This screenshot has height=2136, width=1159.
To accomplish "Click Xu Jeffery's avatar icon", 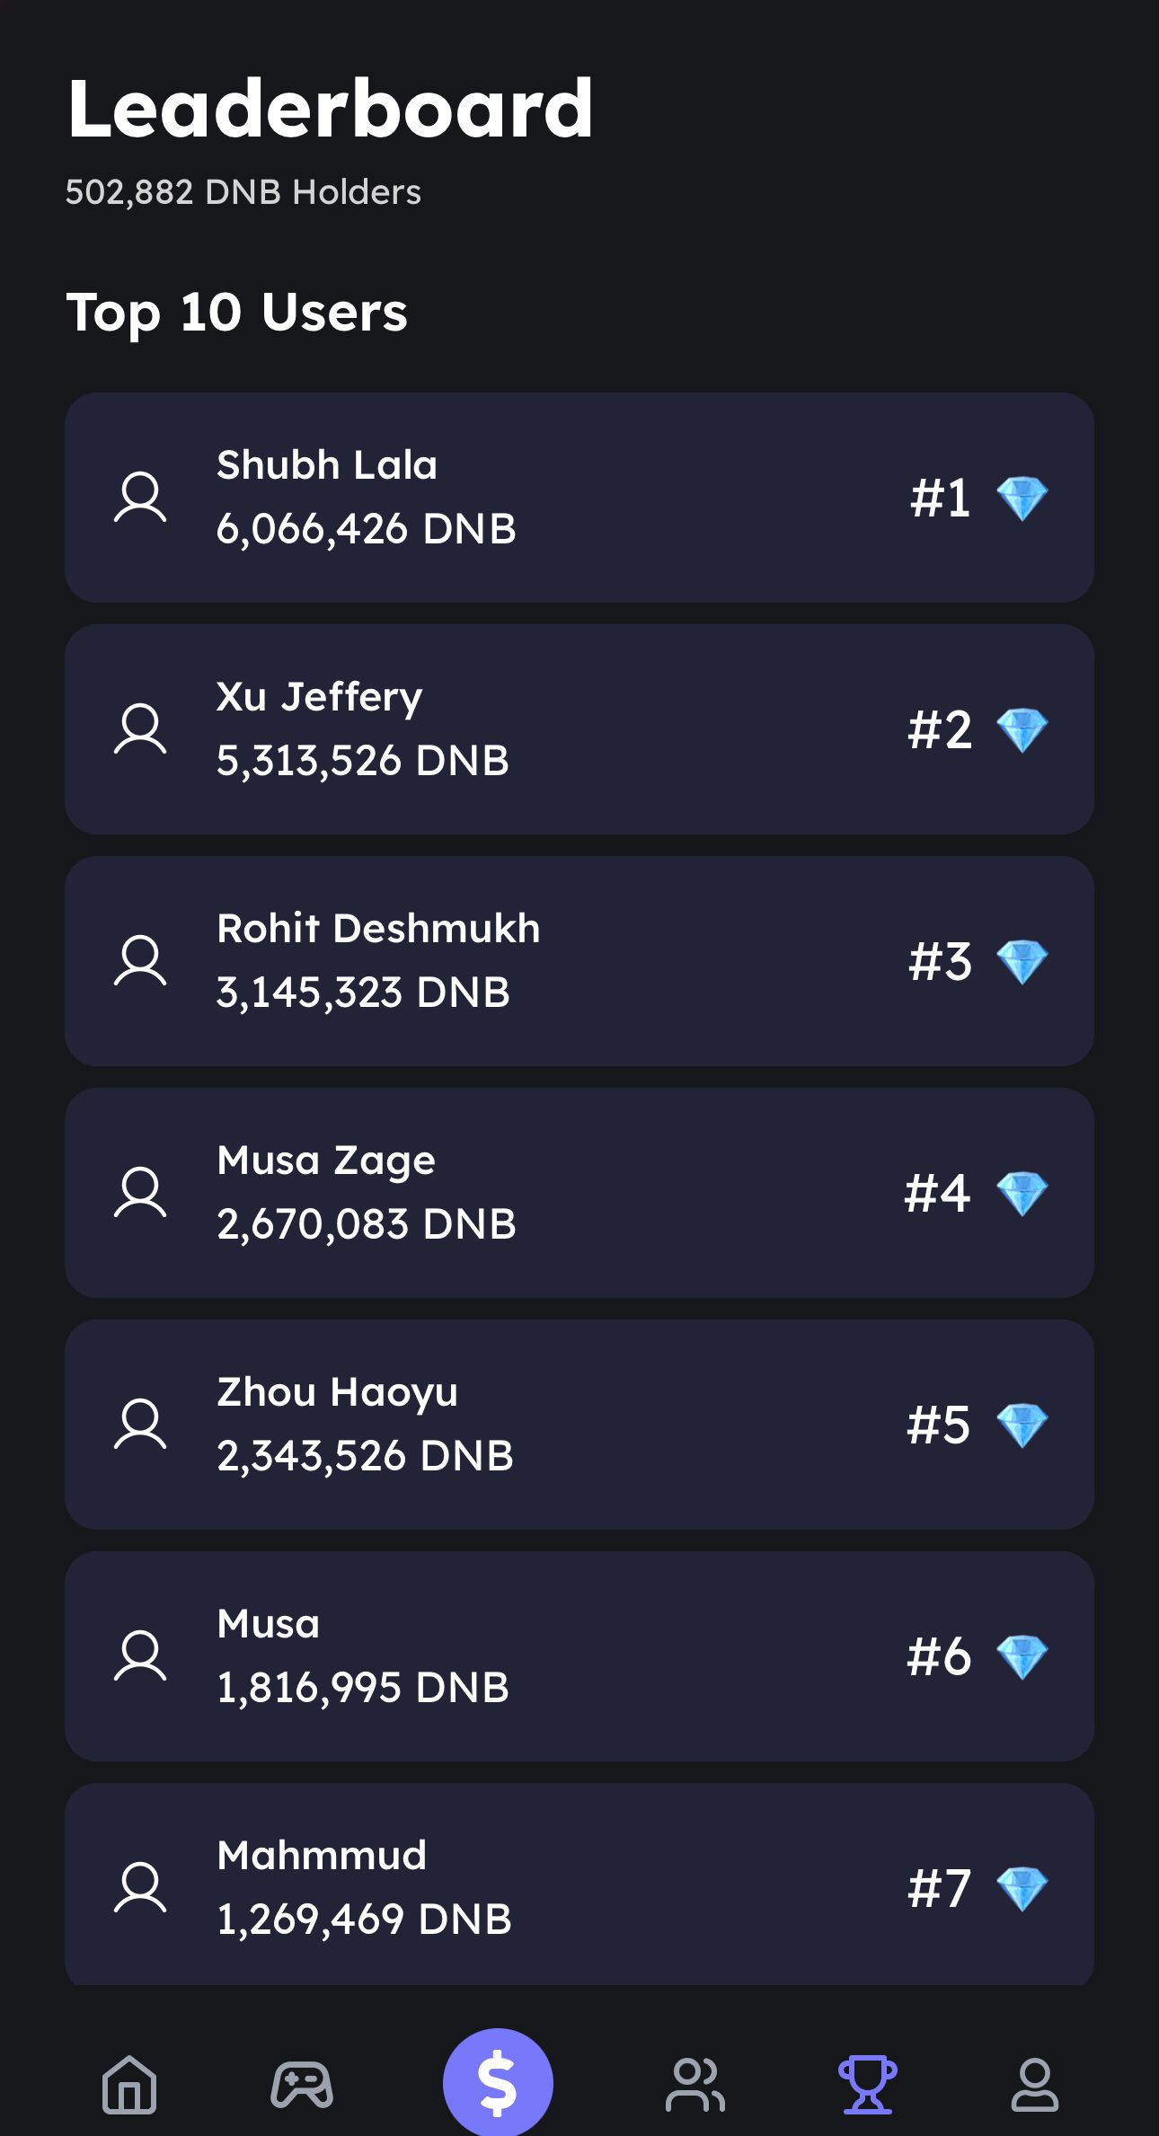I will coord(140,728).
